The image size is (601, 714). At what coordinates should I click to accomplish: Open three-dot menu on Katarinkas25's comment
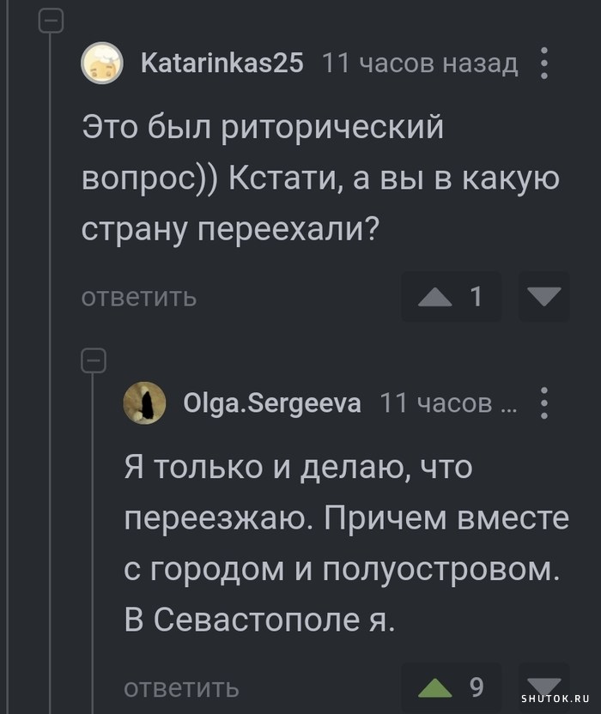pos(543,64)
